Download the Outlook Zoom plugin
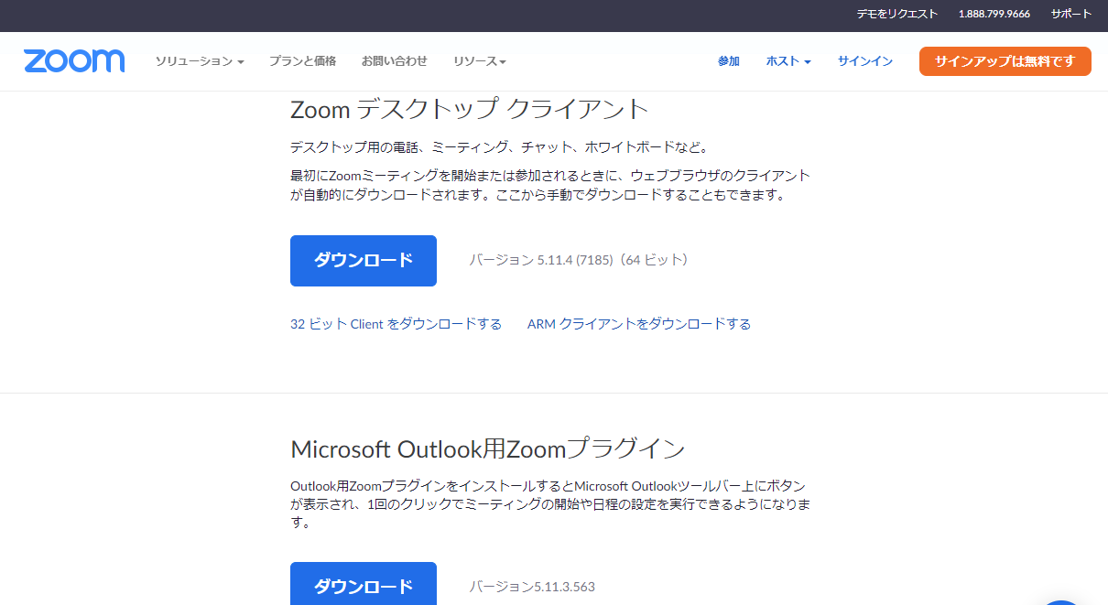The height and width of the screenshot is (605, 1108). 364,586
